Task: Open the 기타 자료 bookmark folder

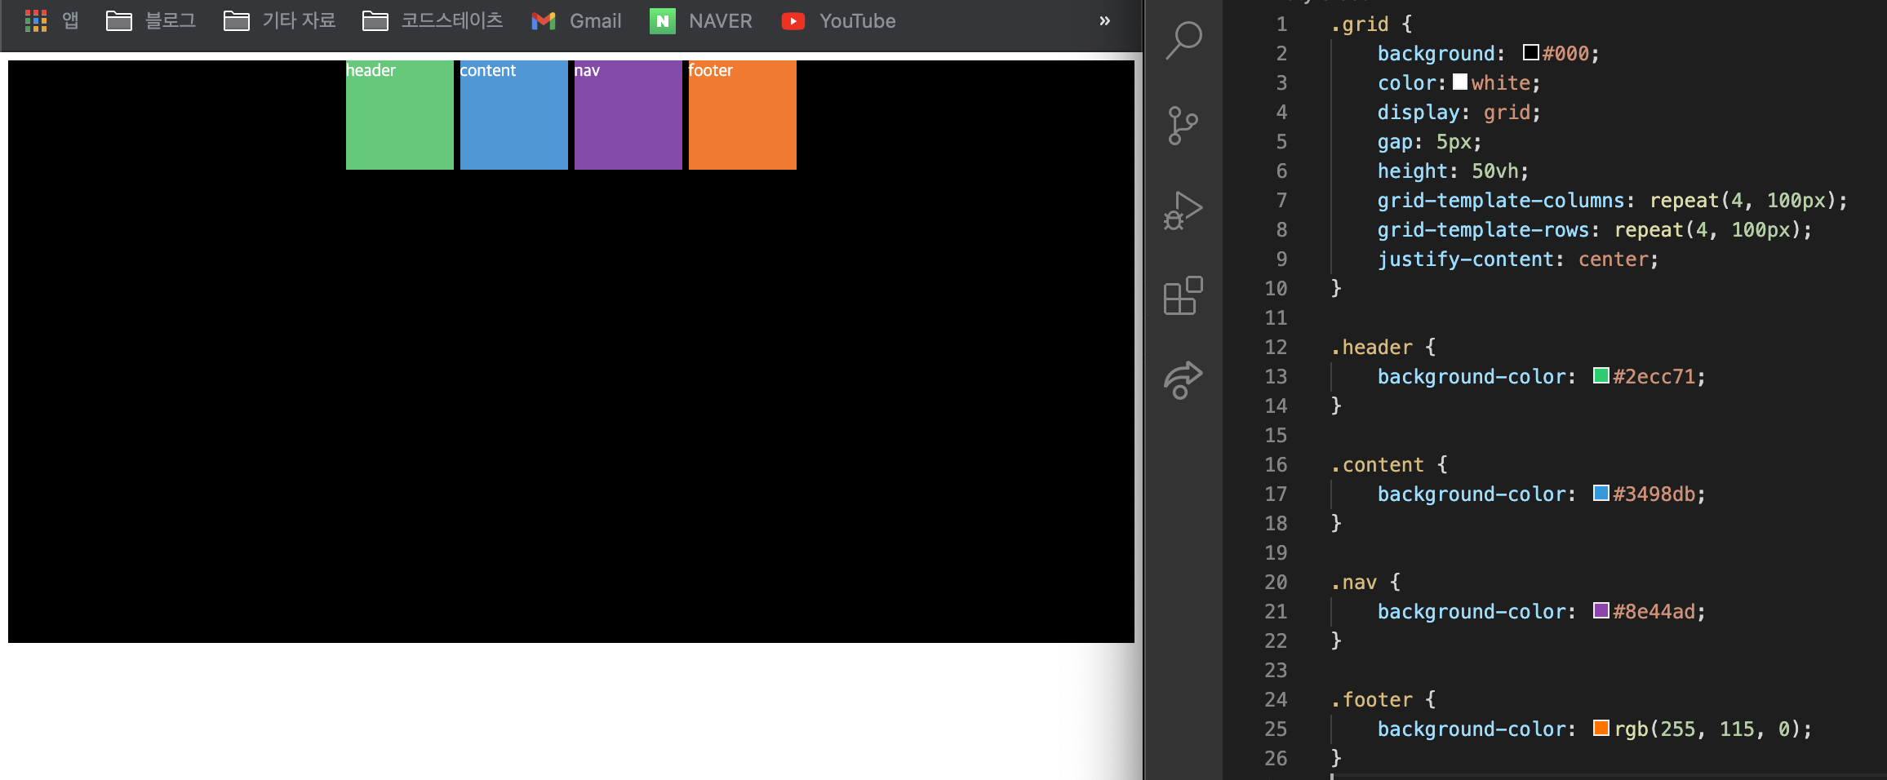Action: pyautogui.click(x=280, y=21)
